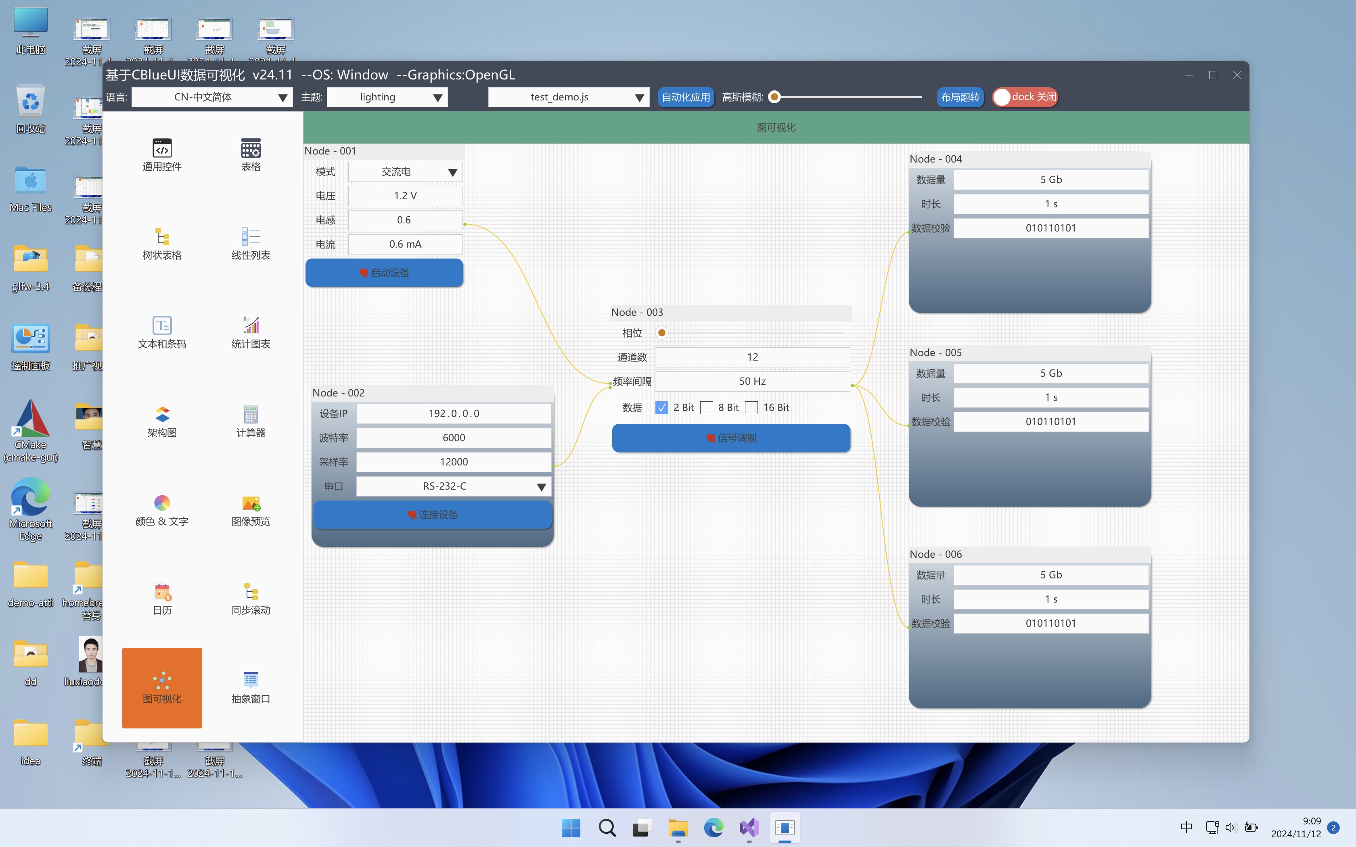This screenshot has height=847, width=1356.
Task: Expand the 语言 CN-中文简体 dropdown
Action: (212, 97)
